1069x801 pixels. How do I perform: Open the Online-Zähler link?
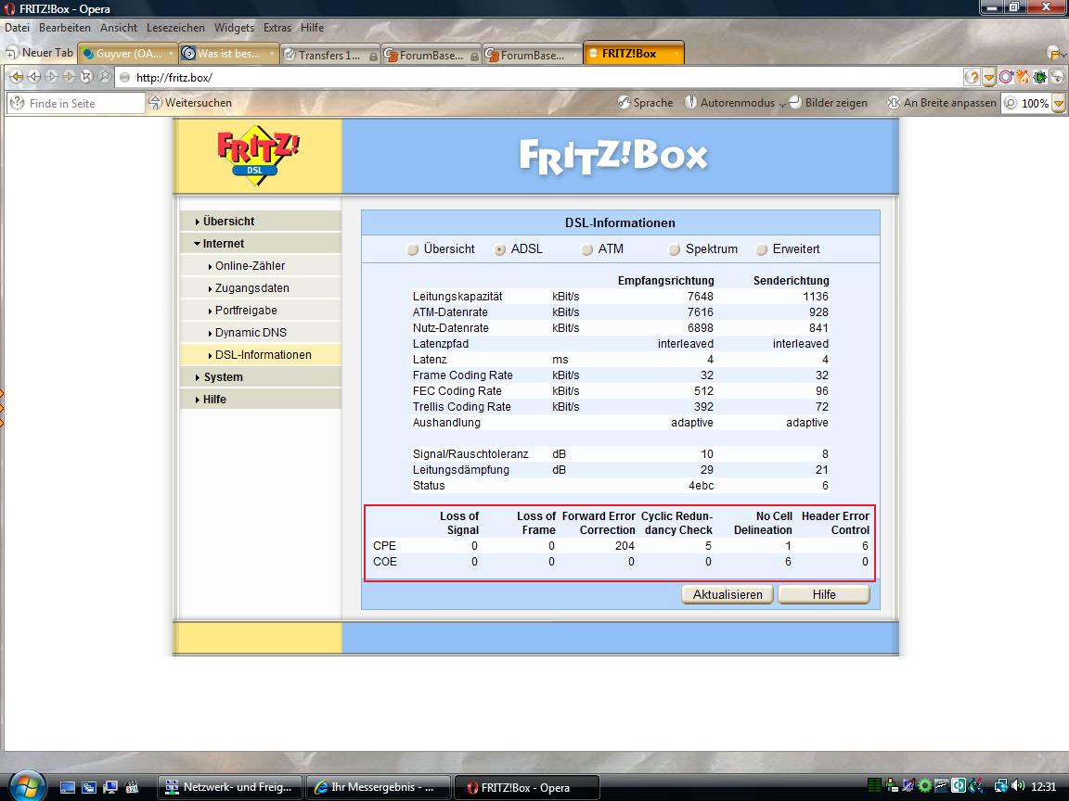pos(251,266)
